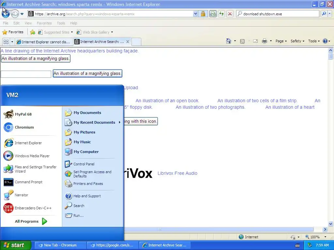The width and height of the screenshot is (334, 250).
Task: Click An illustration of a heart link
Action: coord(290,107)
